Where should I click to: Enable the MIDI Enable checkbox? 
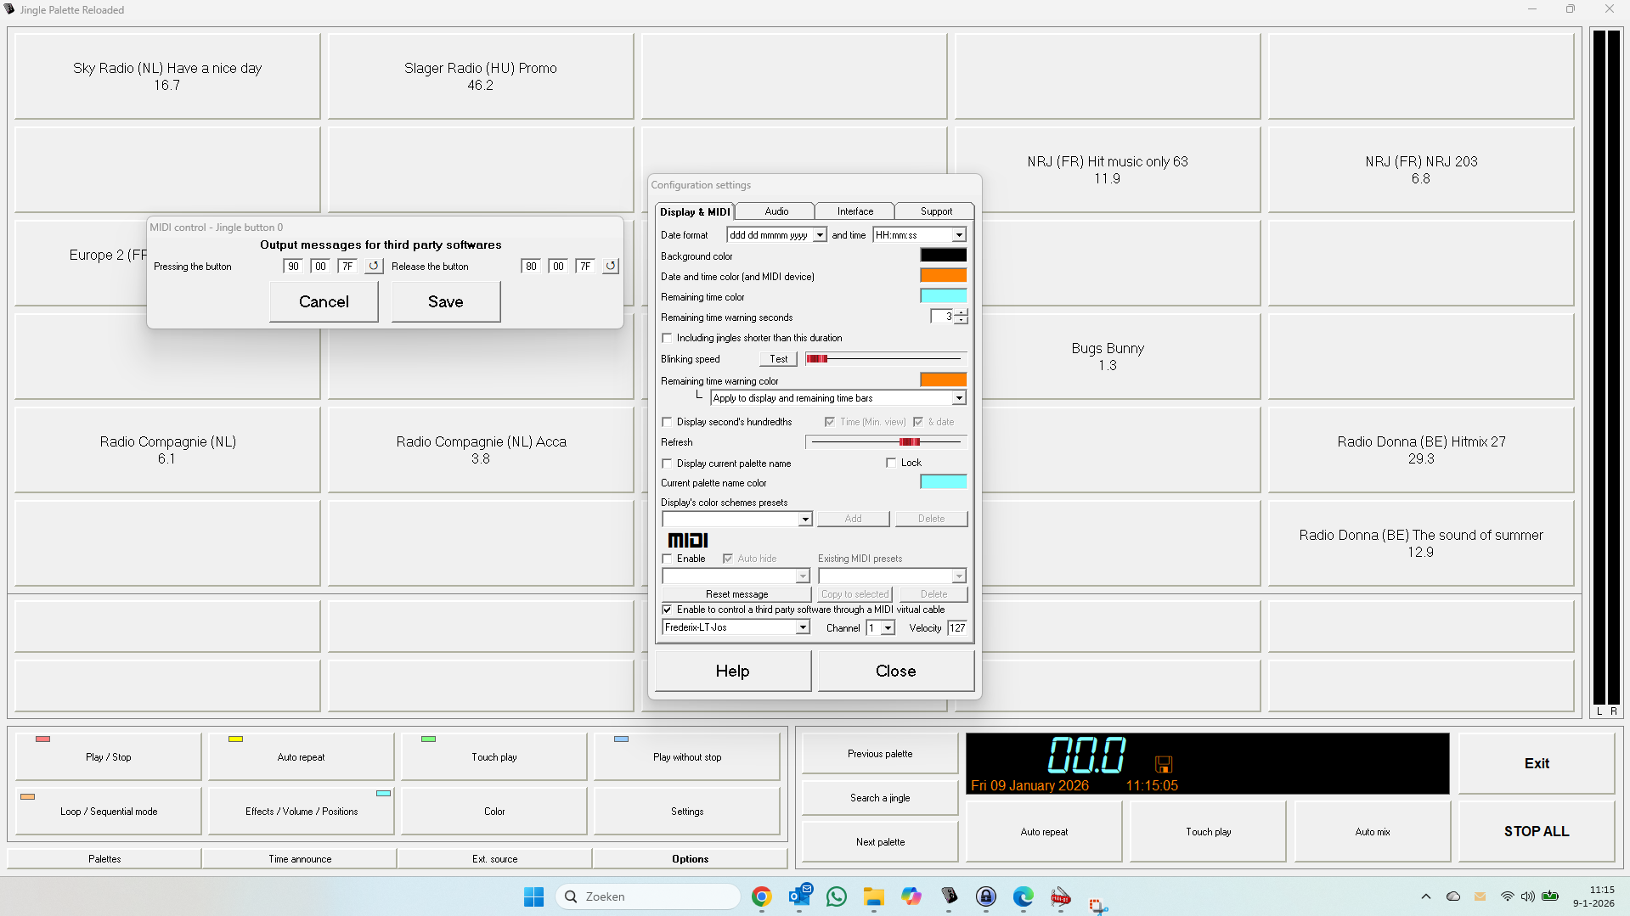click(667, 558)
